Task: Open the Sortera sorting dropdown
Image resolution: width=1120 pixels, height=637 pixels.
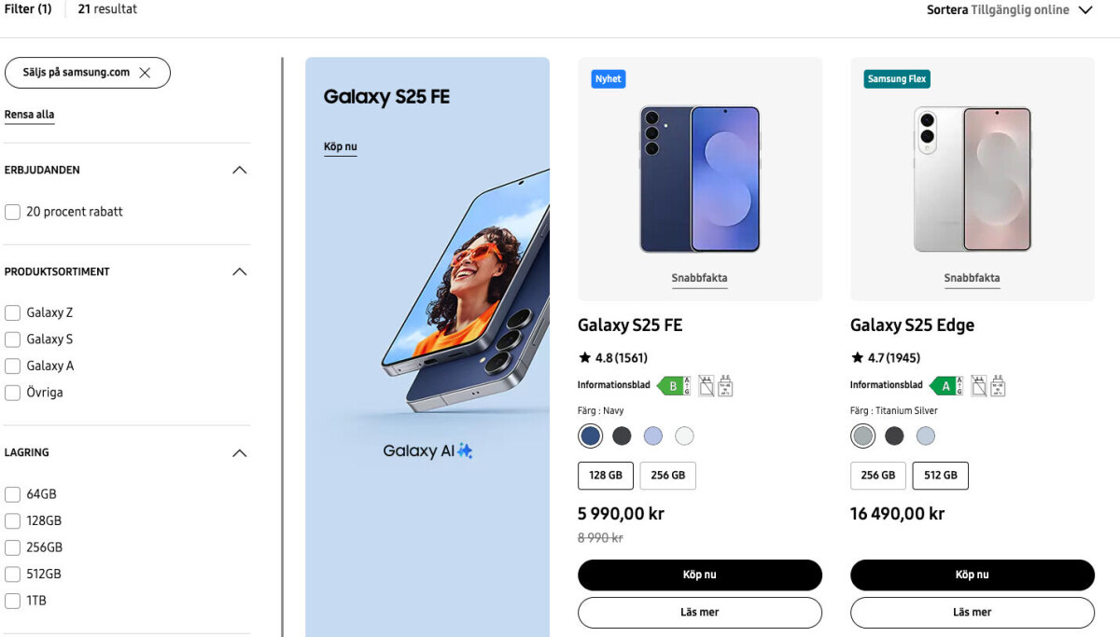Action: (x=1009, y=10)
